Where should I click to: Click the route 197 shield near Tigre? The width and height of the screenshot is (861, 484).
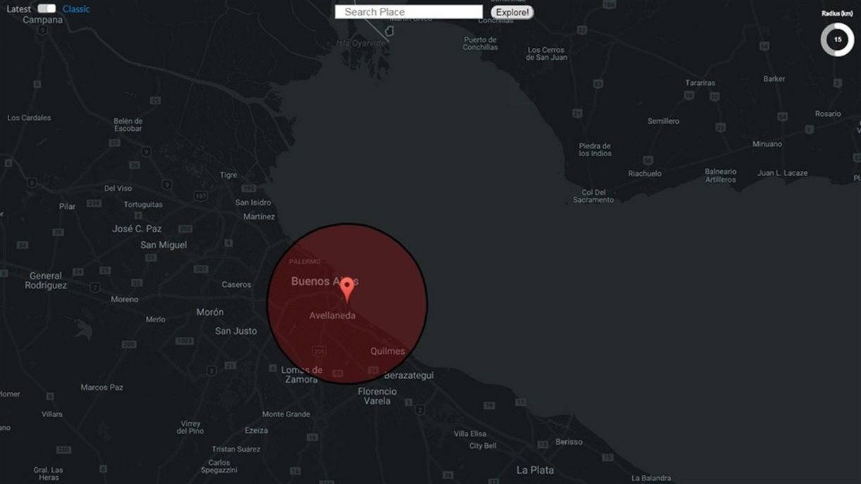(201, 196)
